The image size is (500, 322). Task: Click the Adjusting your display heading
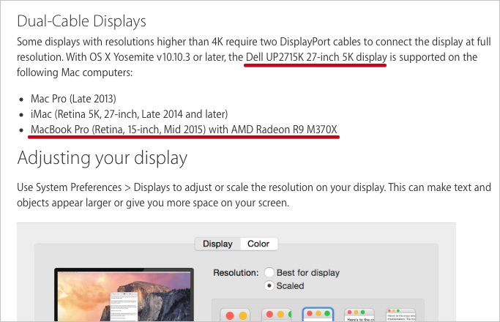pos(102,158)
